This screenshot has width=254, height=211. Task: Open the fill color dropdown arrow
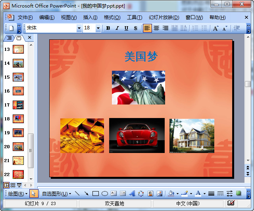(177, 194)
